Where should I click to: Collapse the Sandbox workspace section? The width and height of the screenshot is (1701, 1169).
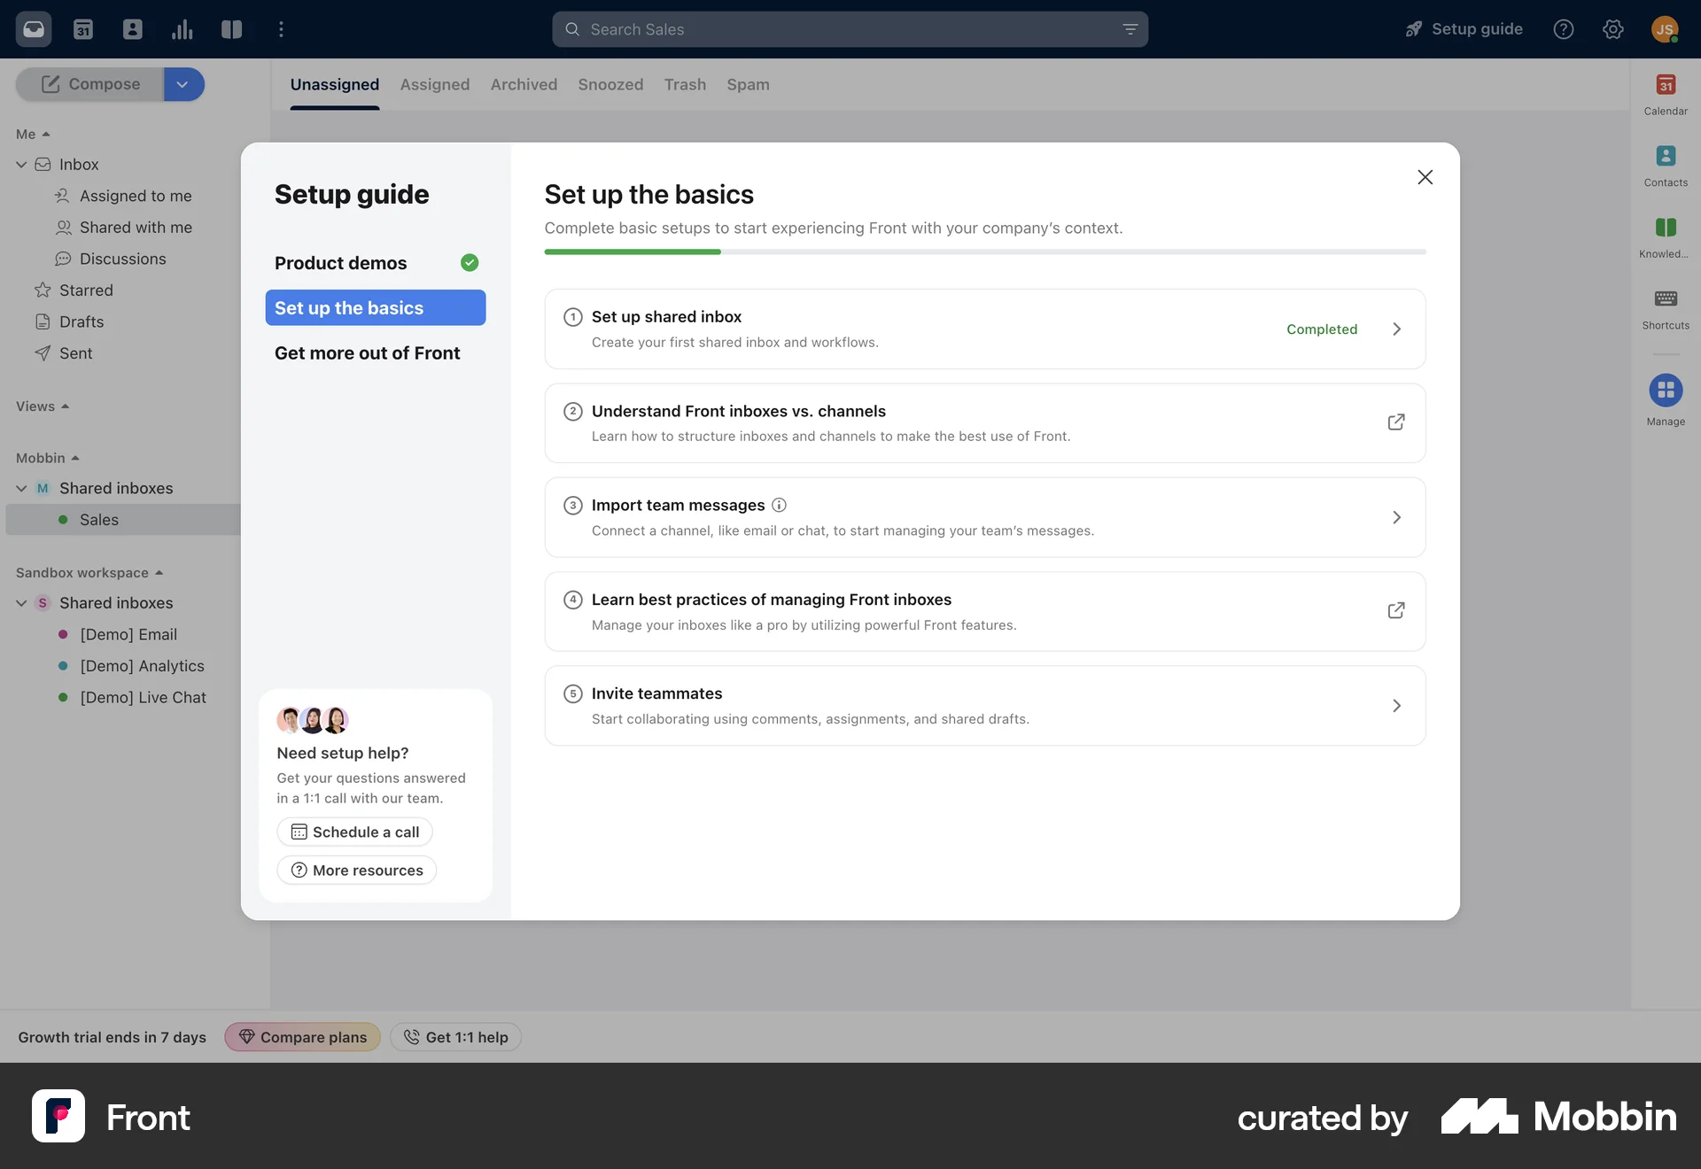tap(159, 572)
